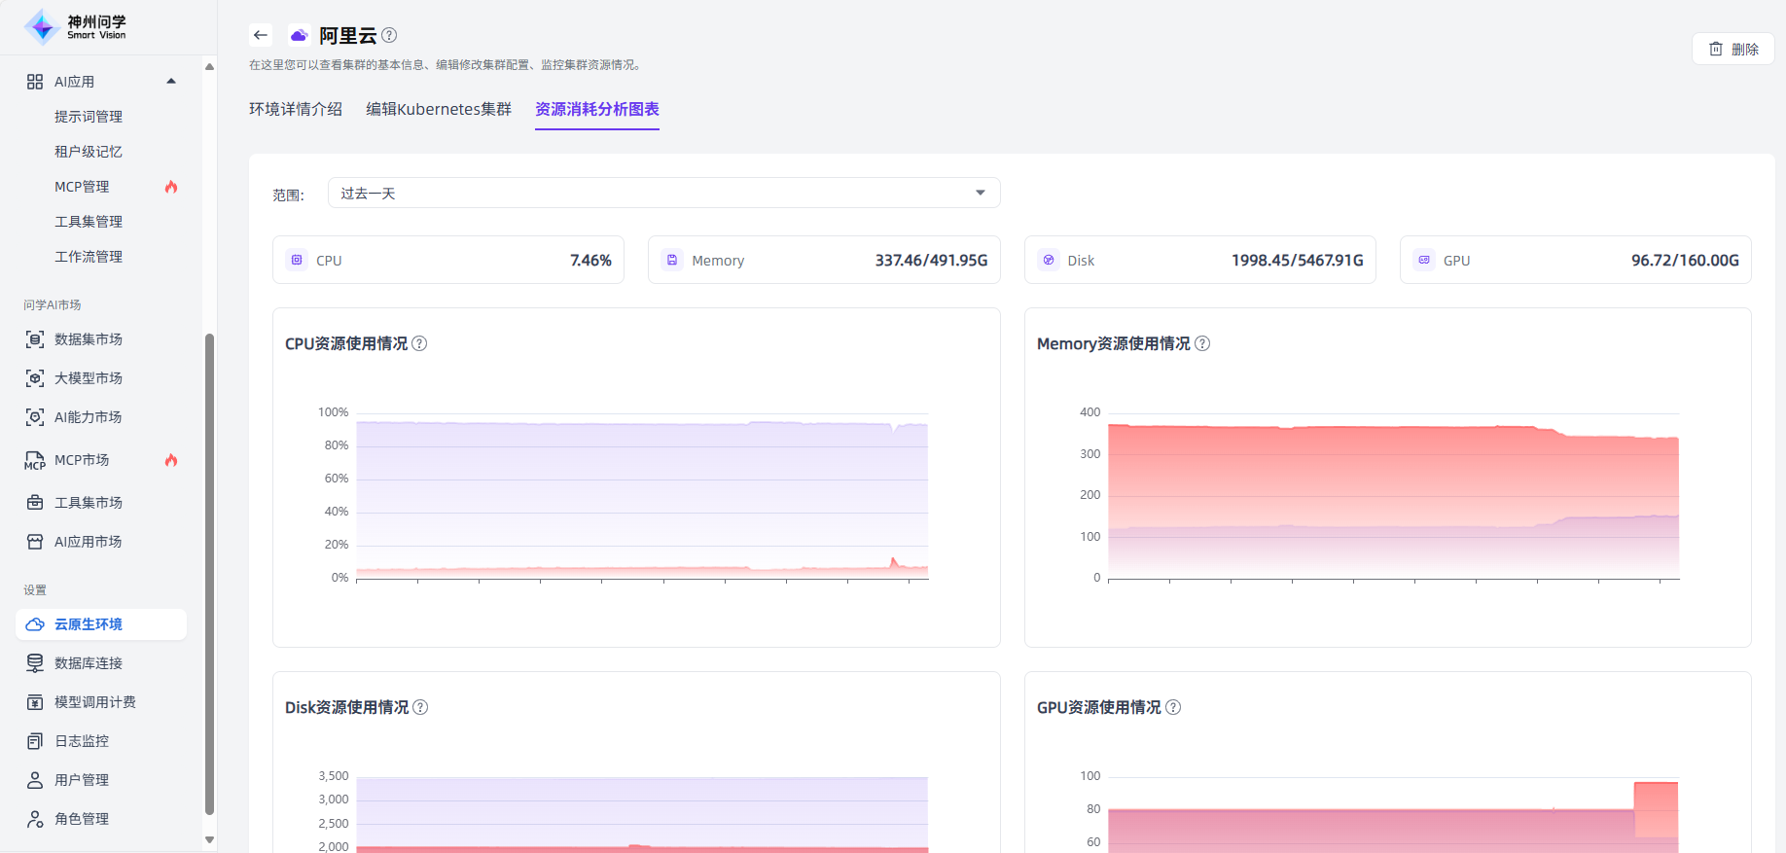Click the 角色管理 role icon
This screenshot has width=1786, height=853.
(x=35, y=819)
